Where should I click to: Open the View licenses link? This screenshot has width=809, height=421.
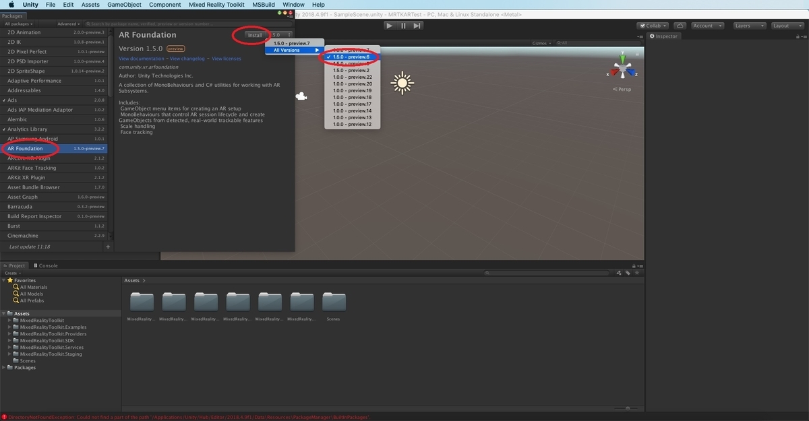227,59
